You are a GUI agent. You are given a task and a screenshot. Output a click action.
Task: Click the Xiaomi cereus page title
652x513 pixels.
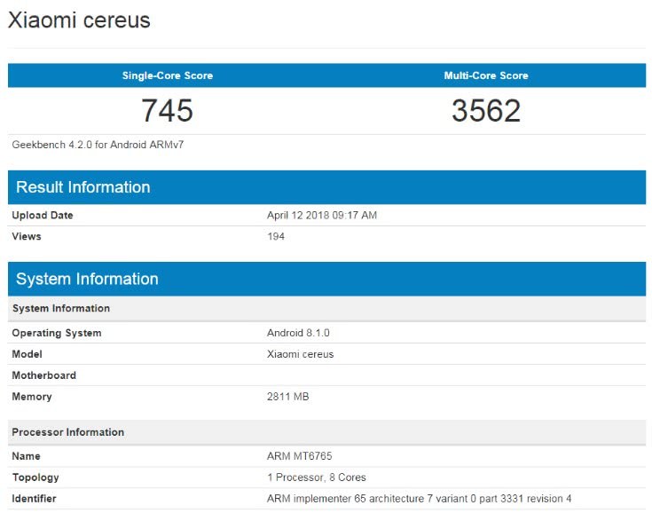coord(79,20)
